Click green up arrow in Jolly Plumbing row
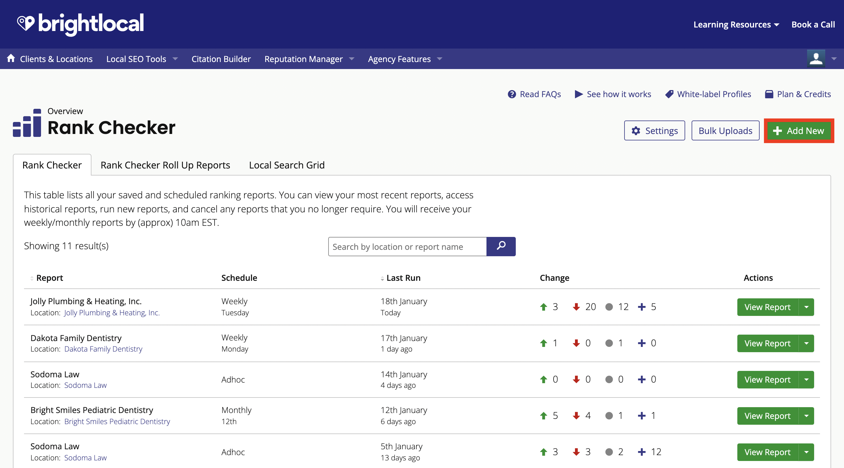 [x=544, y=307]
